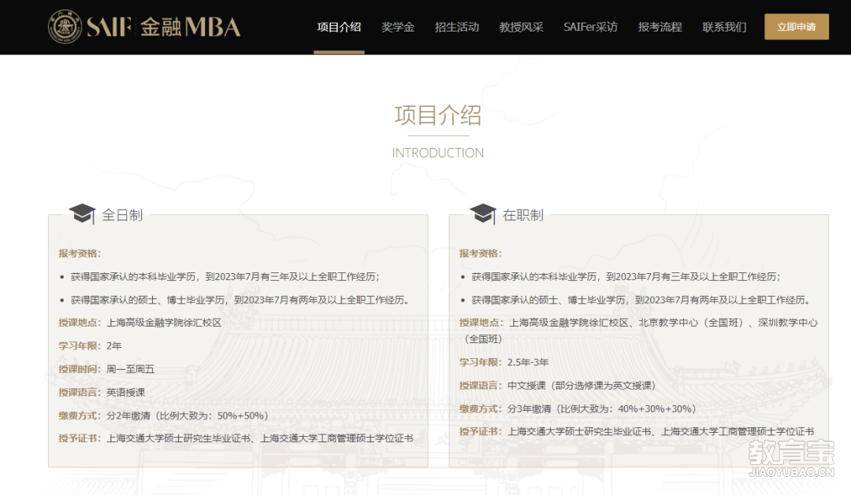The image size is (851, 495).
Task: Click the INTRODUCTION subtitle text
Action: (x=438, y=153)
